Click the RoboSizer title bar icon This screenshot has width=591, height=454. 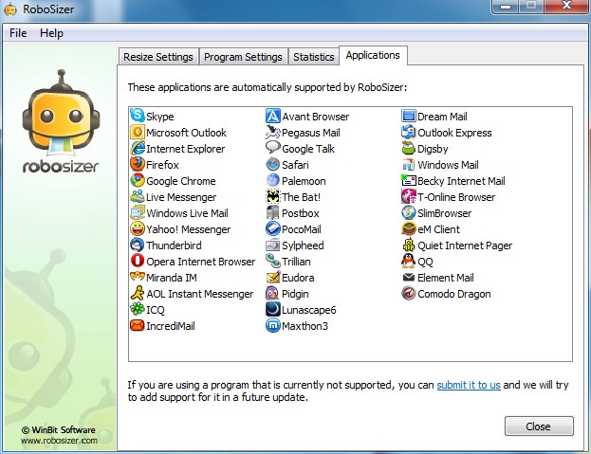(x=10, y=9)
